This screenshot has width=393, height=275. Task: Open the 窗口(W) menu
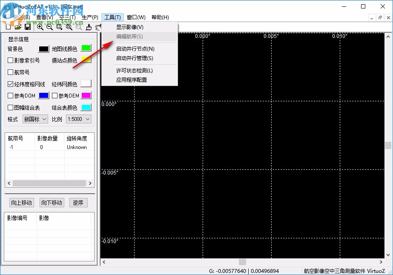(x=135, y=17)
